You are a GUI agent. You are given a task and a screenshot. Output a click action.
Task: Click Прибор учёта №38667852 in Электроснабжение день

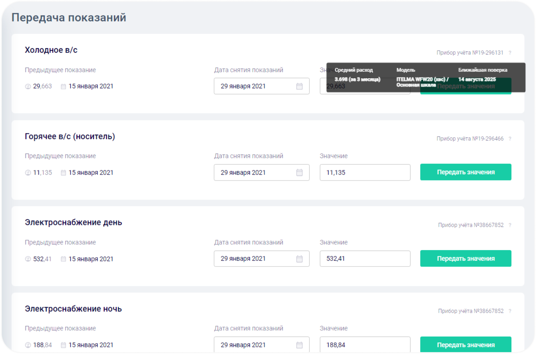471,225
